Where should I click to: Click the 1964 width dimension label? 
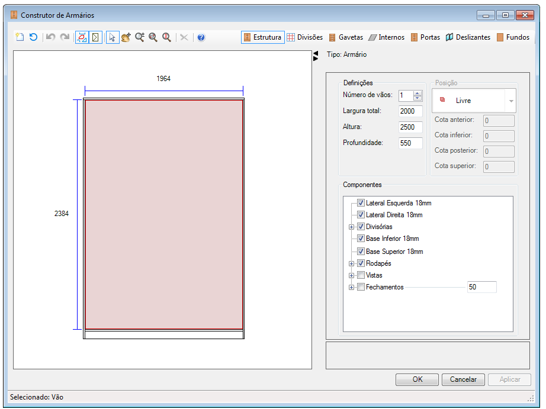tap(163, 78)
